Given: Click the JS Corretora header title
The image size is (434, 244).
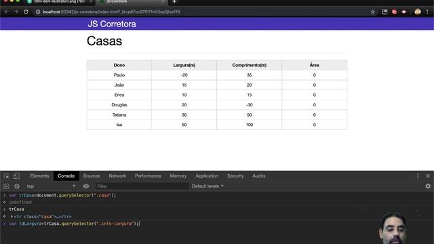Looking at the screenshot, I should (112, 24).
